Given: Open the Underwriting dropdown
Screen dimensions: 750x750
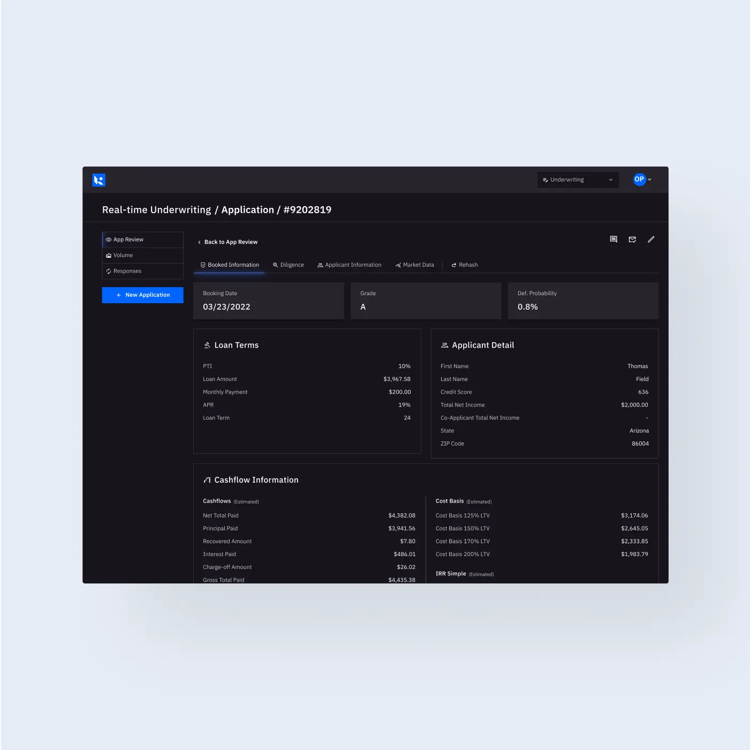Looking at the screenshot, I should [x=578, y=180].
